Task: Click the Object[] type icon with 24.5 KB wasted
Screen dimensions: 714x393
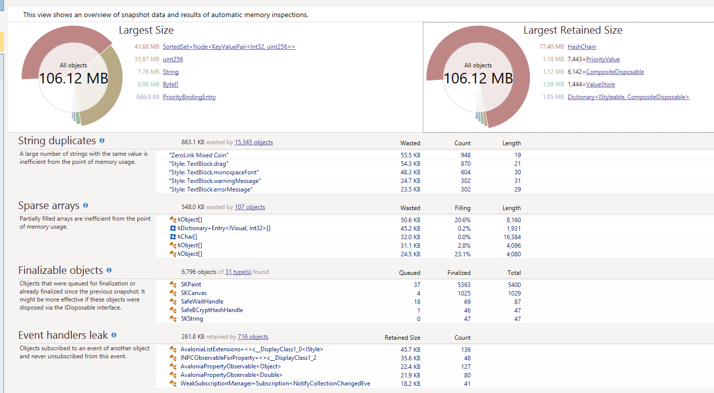Action: click(173, 254)
